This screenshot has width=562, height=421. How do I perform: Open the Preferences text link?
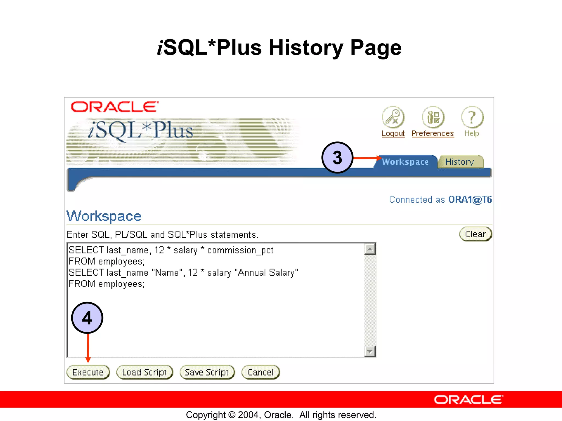[x=433, y=133]
